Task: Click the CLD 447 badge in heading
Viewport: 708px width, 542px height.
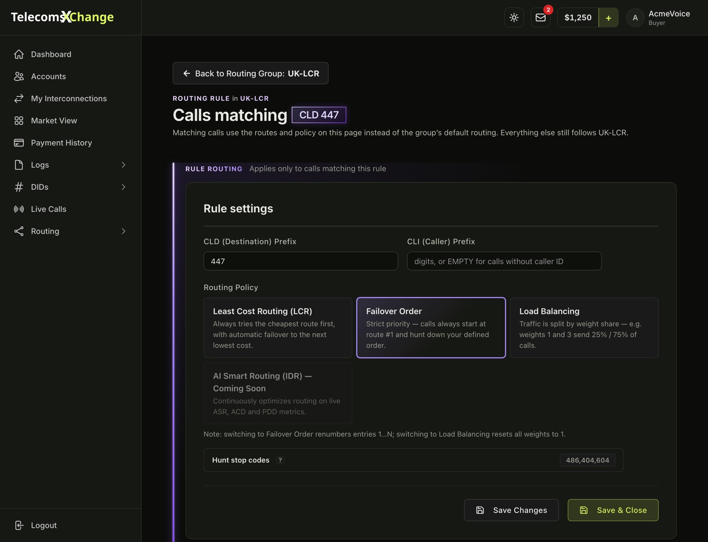Action: [319, 115]
